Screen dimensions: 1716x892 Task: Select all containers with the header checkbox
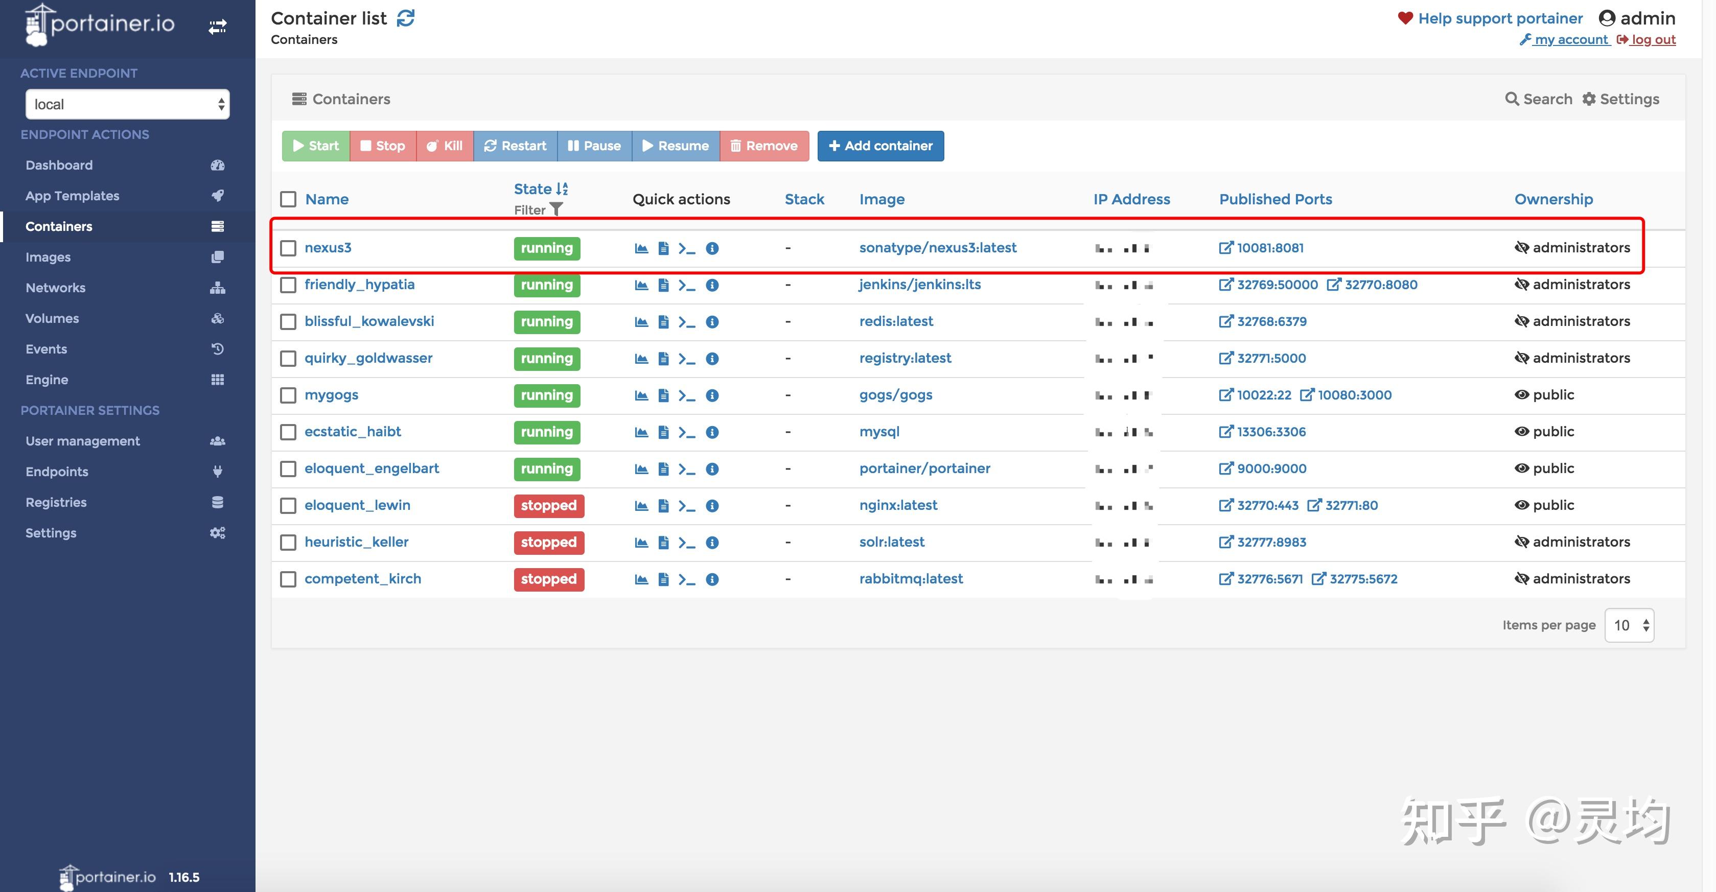(x=288, y=199)
